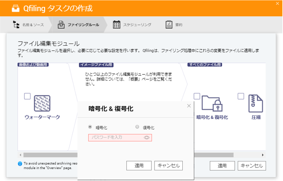This screenshot has height=181, width=283.
Task: Click the Qfiling logo icon in header
Action: tap(15, 8)
